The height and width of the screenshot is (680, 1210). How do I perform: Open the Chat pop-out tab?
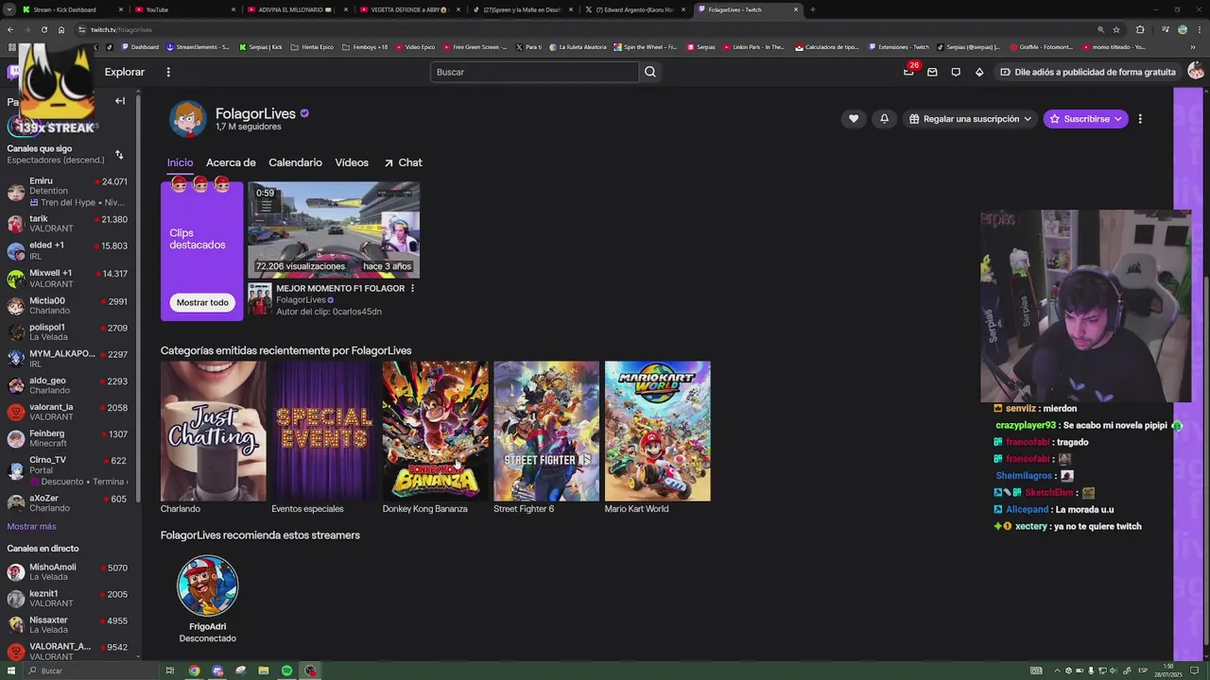403,162
